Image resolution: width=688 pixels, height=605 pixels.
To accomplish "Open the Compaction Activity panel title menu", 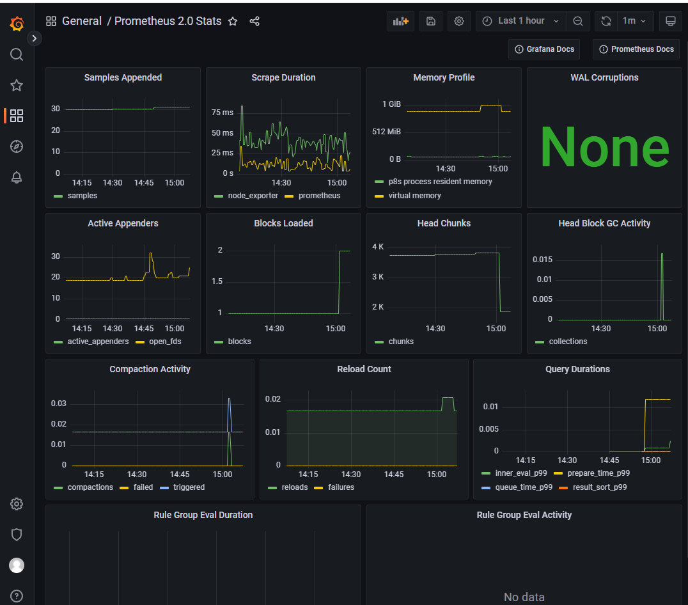I will coord(150,369).
